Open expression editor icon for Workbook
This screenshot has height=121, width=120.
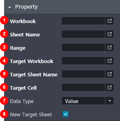click(110, 21)
